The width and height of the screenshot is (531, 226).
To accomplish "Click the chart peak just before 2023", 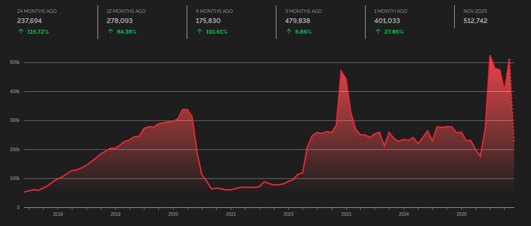I will tap(341, 71).
